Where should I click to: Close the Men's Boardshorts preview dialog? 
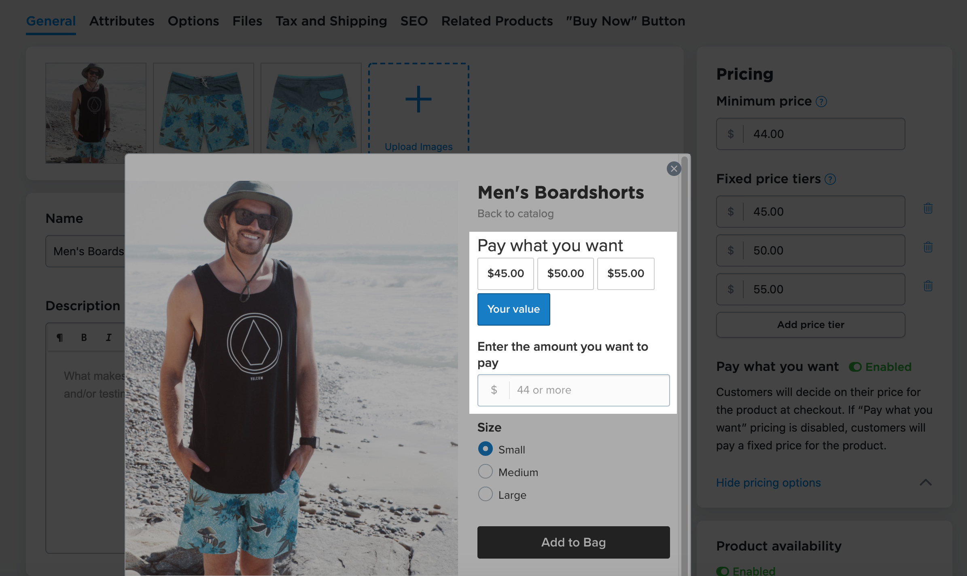click(674, 169)
